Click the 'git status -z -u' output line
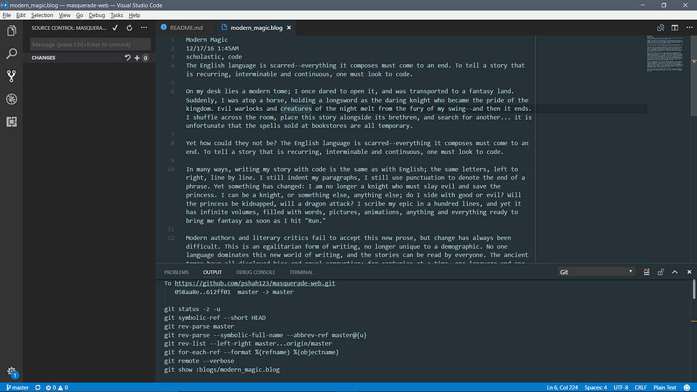Viewport: 697px width, 392px height. pyautogui.click(x=192, y=309)
